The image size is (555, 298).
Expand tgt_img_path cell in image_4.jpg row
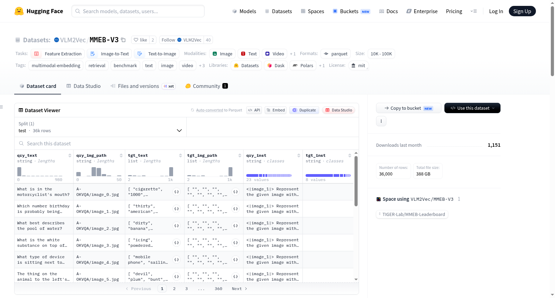click(x=236, y=260)
